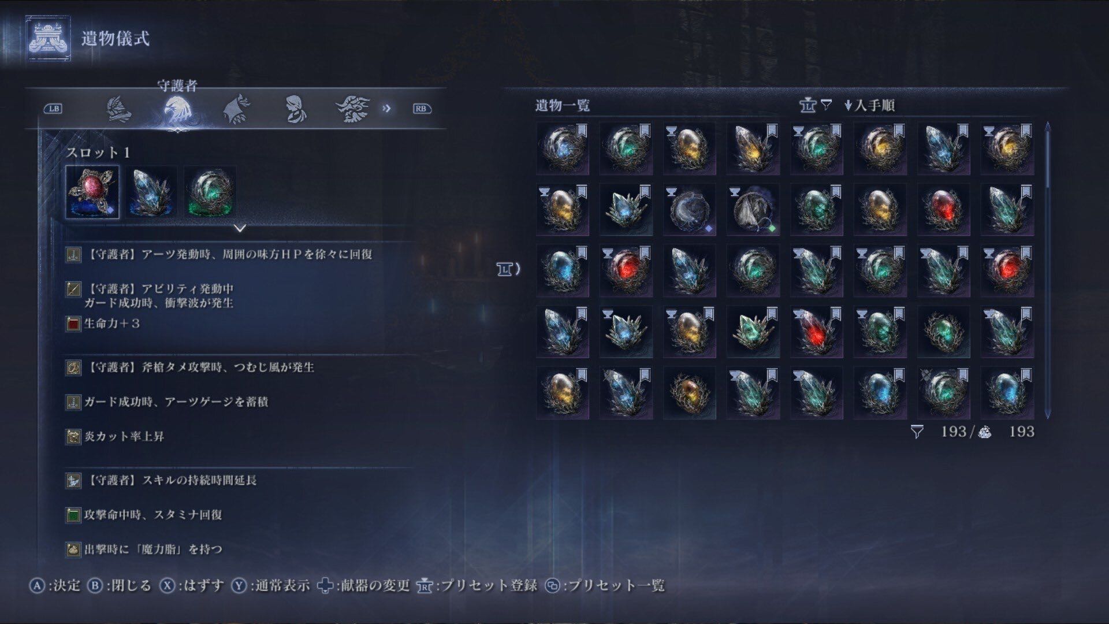The height and width of the screenshot is (624, 1109).
Task: Pick the grey cloak relic in second row
Action: coord(753,209)
